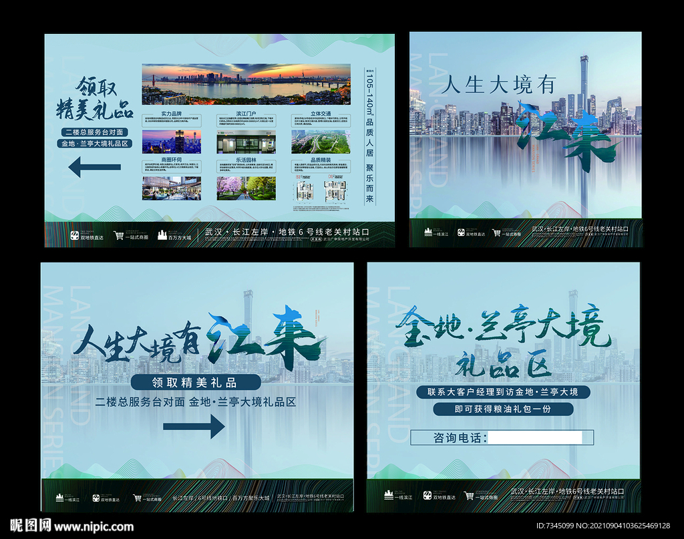Click 长江左岸 | 6号线地铁口 | 百万方聚乐大城 footer text

pos(220,498)
